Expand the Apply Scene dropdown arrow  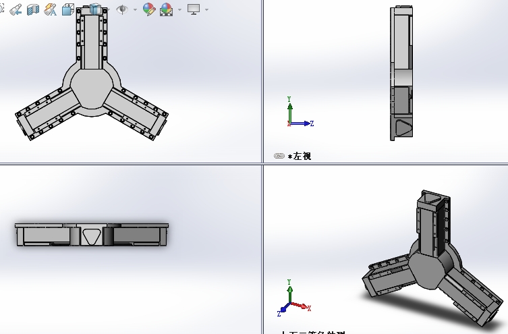[x=179, y=9]
